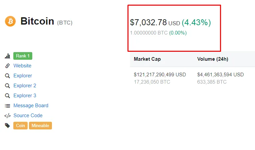This screenshot has height=150, width=255.
Task: Click the $4,461,363,594 USD volume value
Action: [220, 75]
